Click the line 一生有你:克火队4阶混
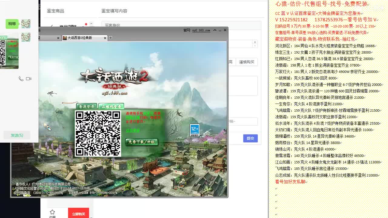The image size is (388, 218). 309,104
